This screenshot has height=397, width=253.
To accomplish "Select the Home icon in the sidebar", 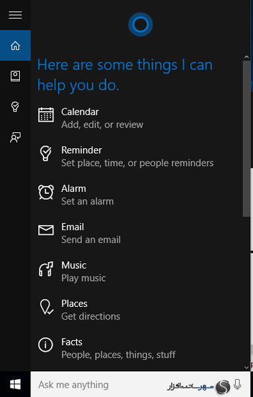I will (15, 46).
